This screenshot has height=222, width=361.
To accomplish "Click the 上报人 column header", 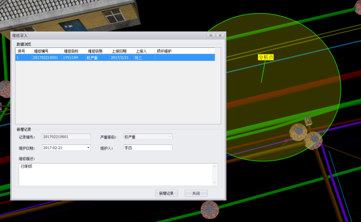I will click(145, 51).
